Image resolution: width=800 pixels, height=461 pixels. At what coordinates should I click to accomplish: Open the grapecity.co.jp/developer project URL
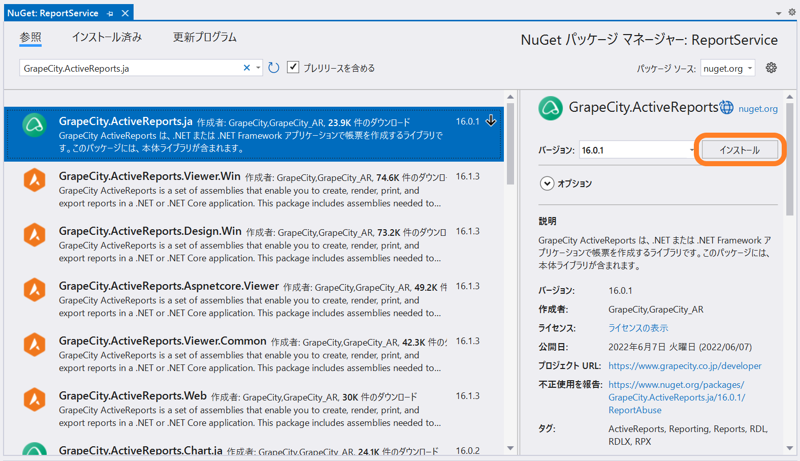[685, 366]
